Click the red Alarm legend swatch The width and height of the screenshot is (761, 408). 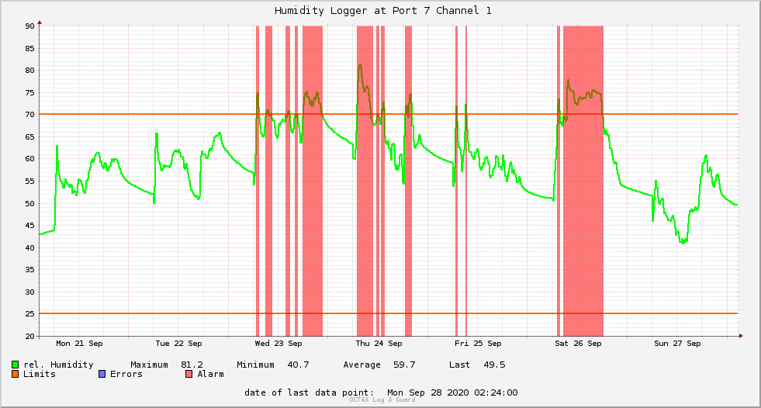click(x=189, y=374)
